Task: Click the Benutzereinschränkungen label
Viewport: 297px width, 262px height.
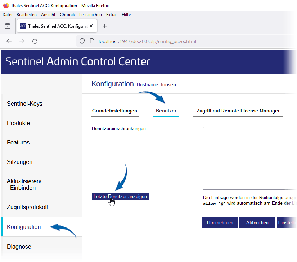Action: (x=119, y=129)
